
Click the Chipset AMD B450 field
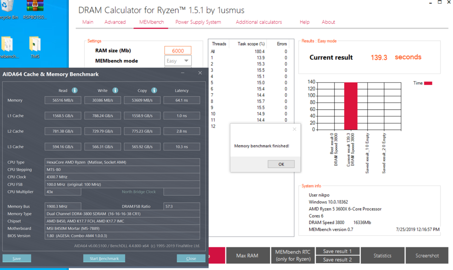click(x=122, y=221)
